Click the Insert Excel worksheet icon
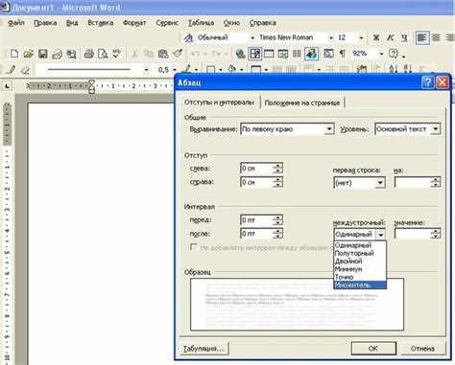This screenshot has width=455, height=365. point(283,54)
